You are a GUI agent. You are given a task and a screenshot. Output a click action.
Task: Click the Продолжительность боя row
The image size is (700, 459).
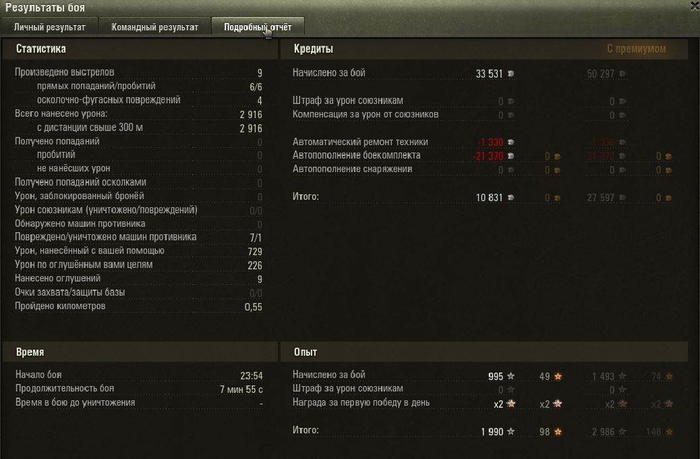point(139,389)
